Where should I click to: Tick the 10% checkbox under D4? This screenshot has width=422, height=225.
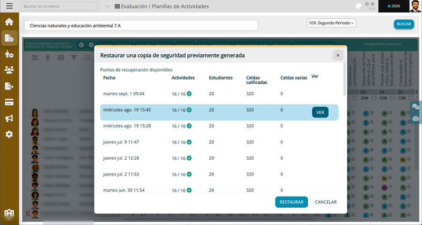coord(392,98)
